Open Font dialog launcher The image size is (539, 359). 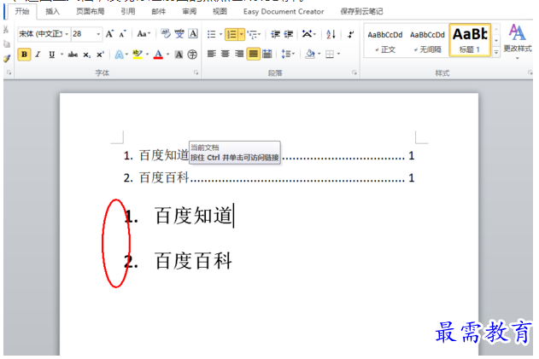pyautogui.click(x=196, y=72)
